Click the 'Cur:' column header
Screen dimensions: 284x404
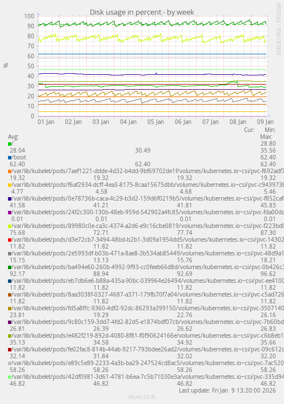click(250, 130)
